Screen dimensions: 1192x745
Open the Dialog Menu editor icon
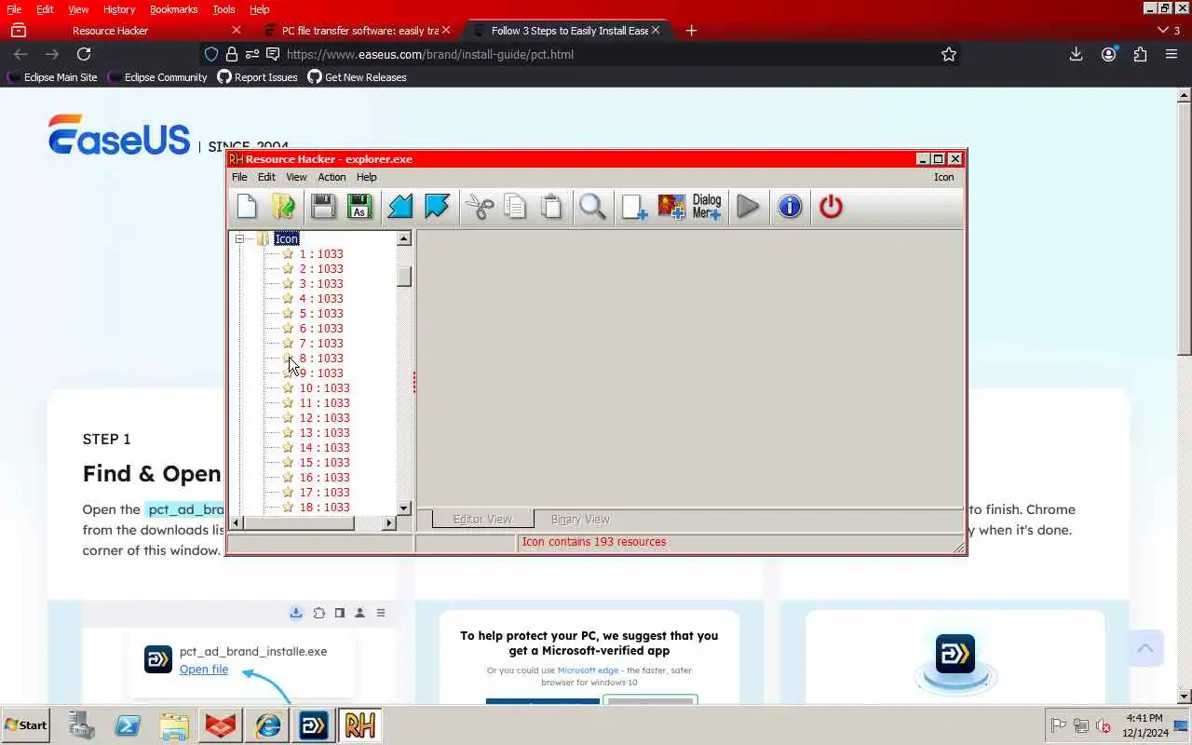(707, 207)
